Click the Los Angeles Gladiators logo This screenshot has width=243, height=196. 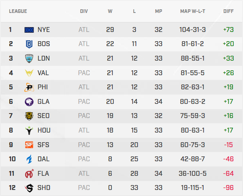pos(30,101)
